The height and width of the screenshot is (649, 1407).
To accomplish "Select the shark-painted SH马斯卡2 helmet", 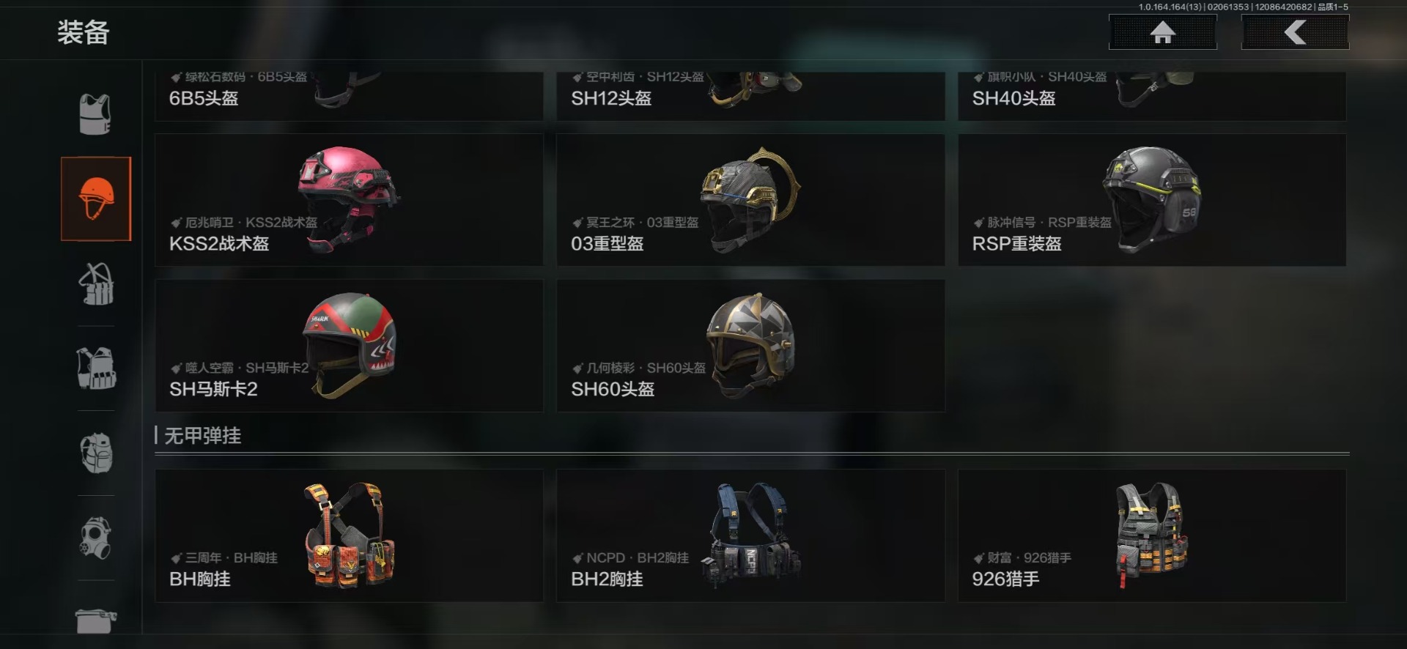I will coord(349,346).
